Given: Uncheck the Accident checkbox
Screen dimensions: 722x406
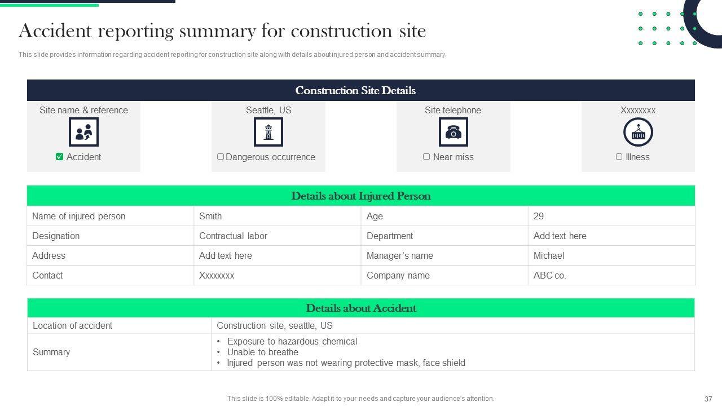Looking at the screenshot, I should pyautogui.click(x=59, y=157).
